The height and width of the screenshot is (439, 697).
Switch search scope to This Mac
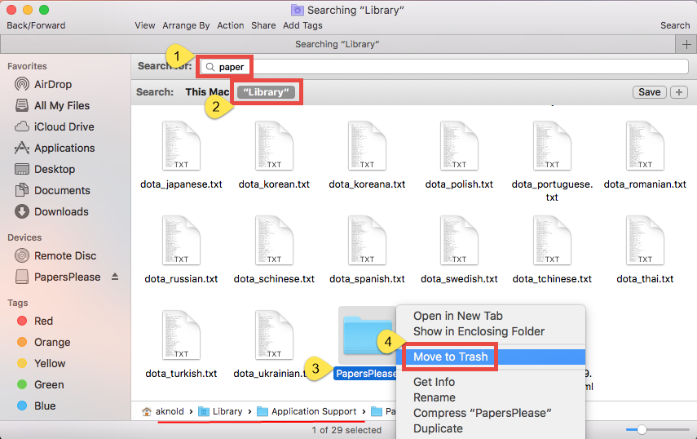(x=207, y=92)
